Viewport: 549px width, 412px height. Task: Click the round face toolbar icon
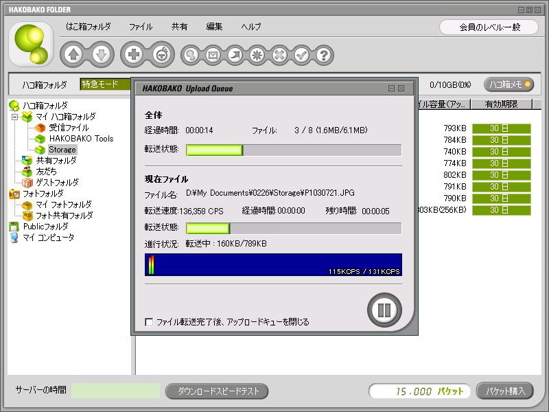click(162, 55)
